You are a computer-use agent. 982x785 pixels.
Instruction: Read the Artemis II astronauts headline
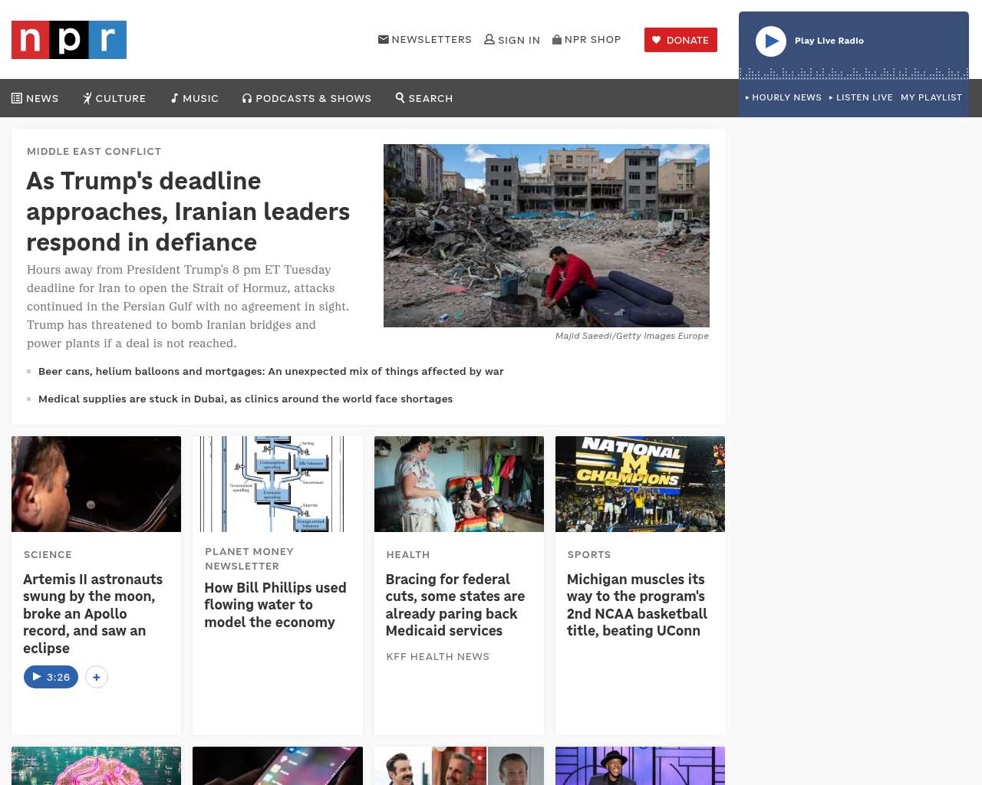pos(93,613)
